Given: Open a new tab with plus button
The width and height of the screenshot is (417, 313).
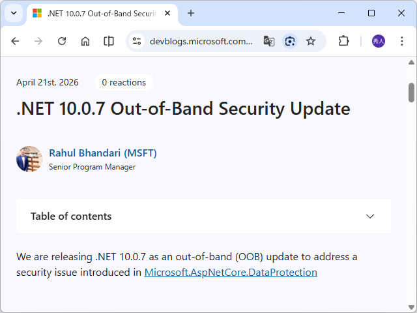Looking at the screenshot, I should (x=191, y=13).
